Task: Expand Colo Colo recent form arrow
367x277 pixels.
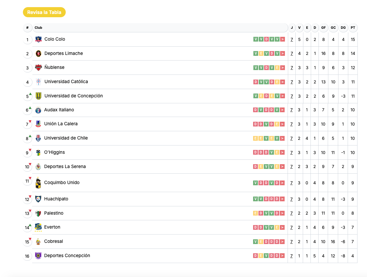Action: point(283,39)
